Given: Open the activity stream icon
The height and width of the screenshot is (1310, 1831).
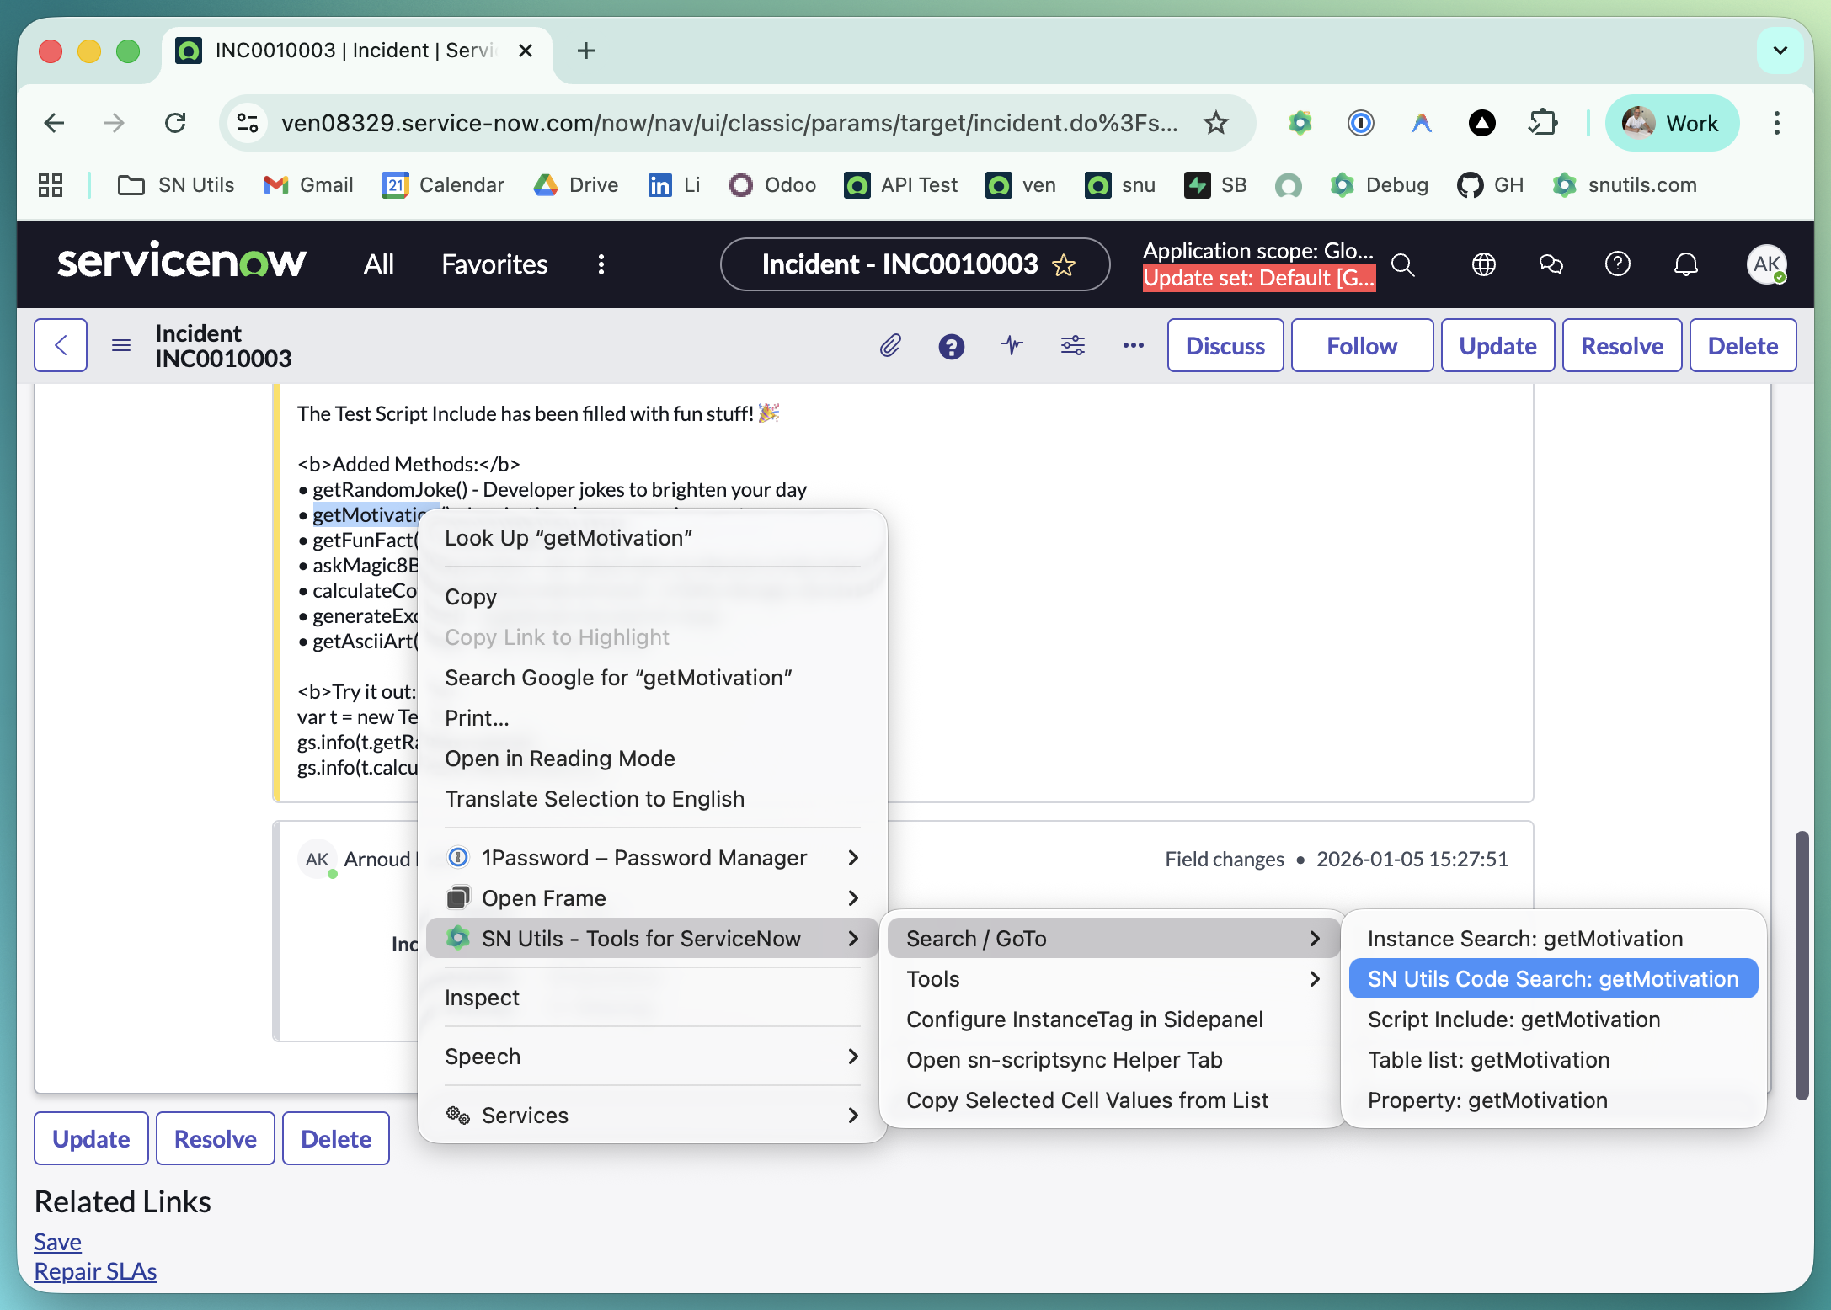Looking at the screenshot, I should [x=1012, y=345].
